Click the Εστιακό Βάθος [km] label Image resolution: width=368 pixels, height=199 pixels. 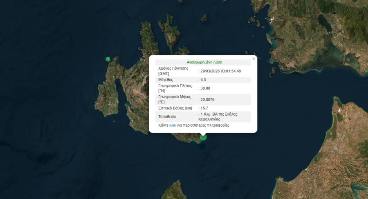pos(175,108)
